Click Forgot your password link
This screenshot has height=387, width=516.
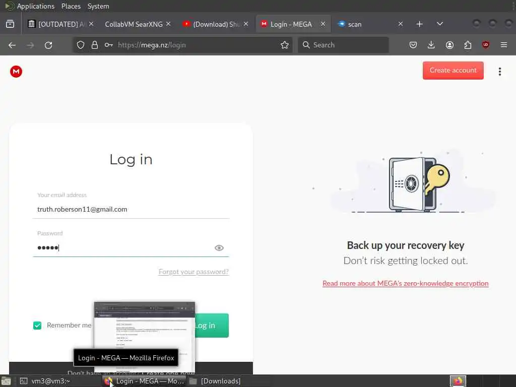tap(193, 272)
